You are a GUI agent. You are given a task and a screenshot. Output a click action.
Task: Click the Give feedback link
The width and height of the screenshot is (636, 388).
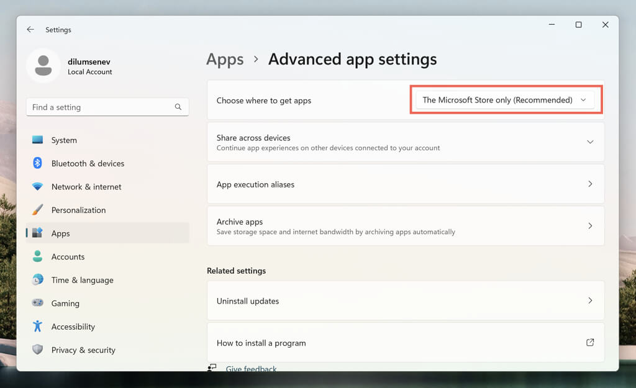tap(251, 369)
